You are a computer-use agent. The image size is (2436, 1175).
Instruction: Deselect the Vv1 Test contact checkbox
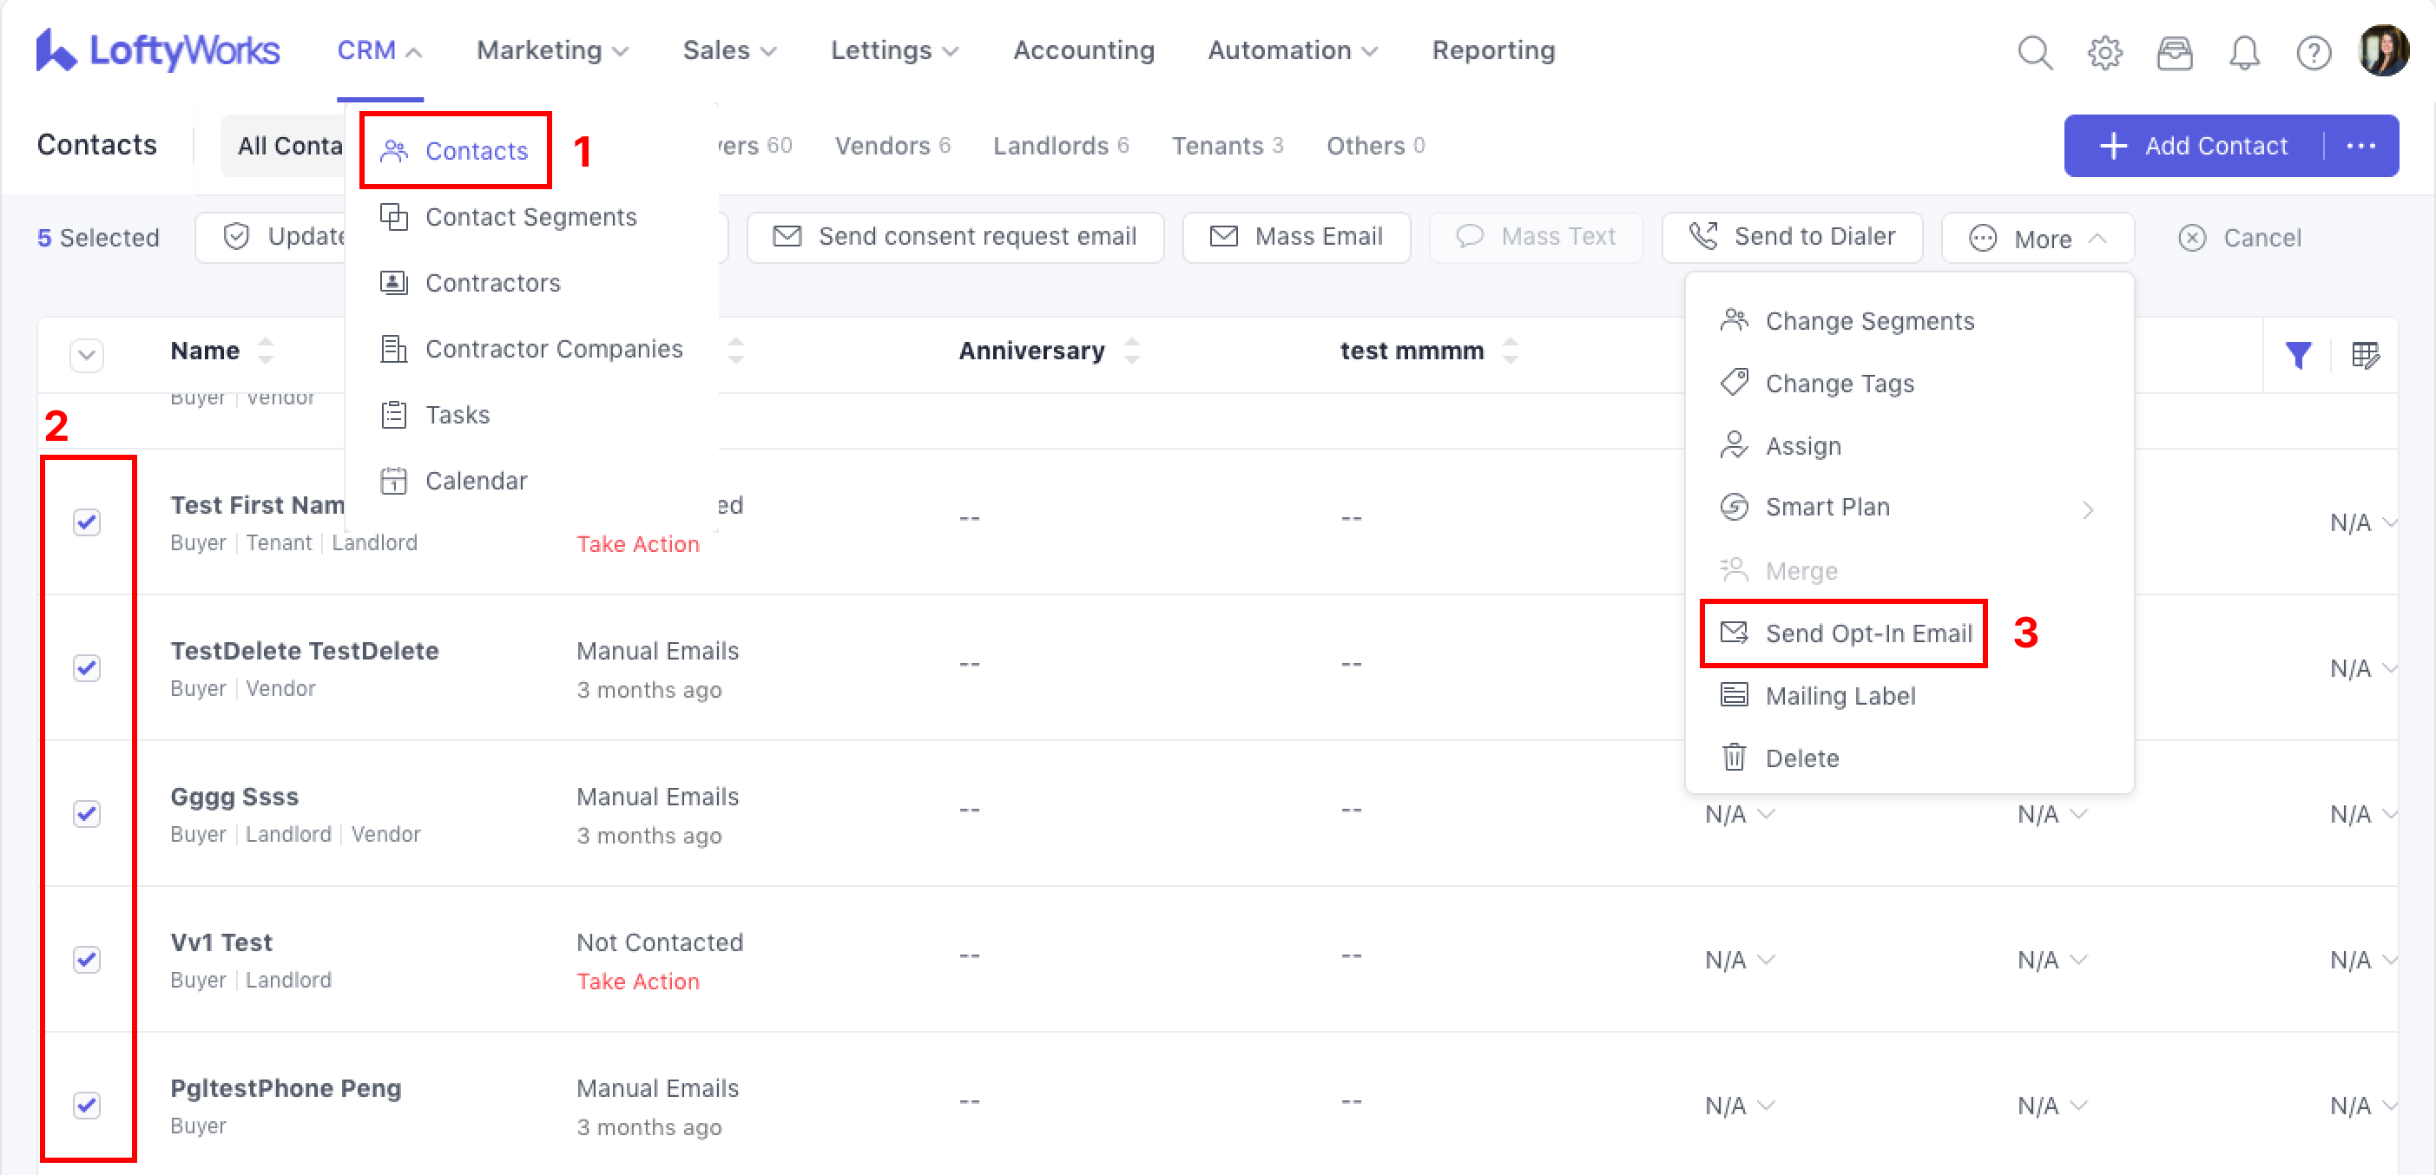(87, 959)
